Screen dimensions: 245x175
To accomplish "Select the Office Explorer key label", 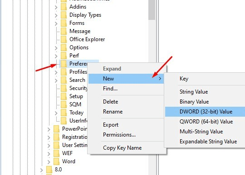I will 87,39.
